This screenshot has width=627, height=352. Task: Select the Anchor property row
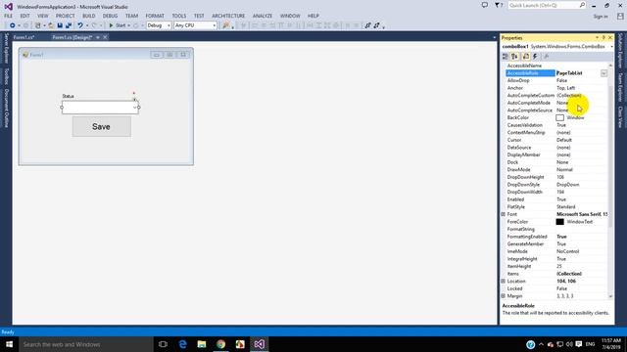tap(556, 88)
